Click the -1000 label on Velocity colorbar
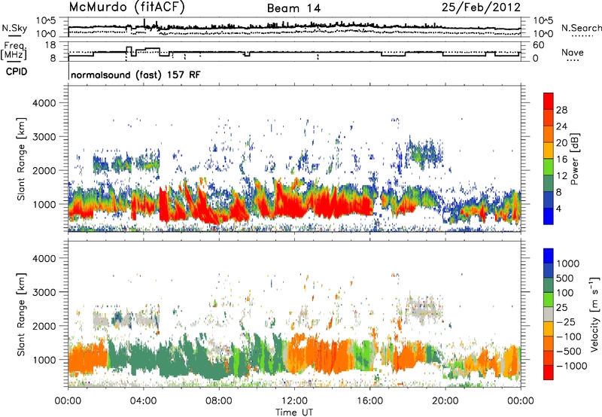602x417 pixels. pos(571,366)
